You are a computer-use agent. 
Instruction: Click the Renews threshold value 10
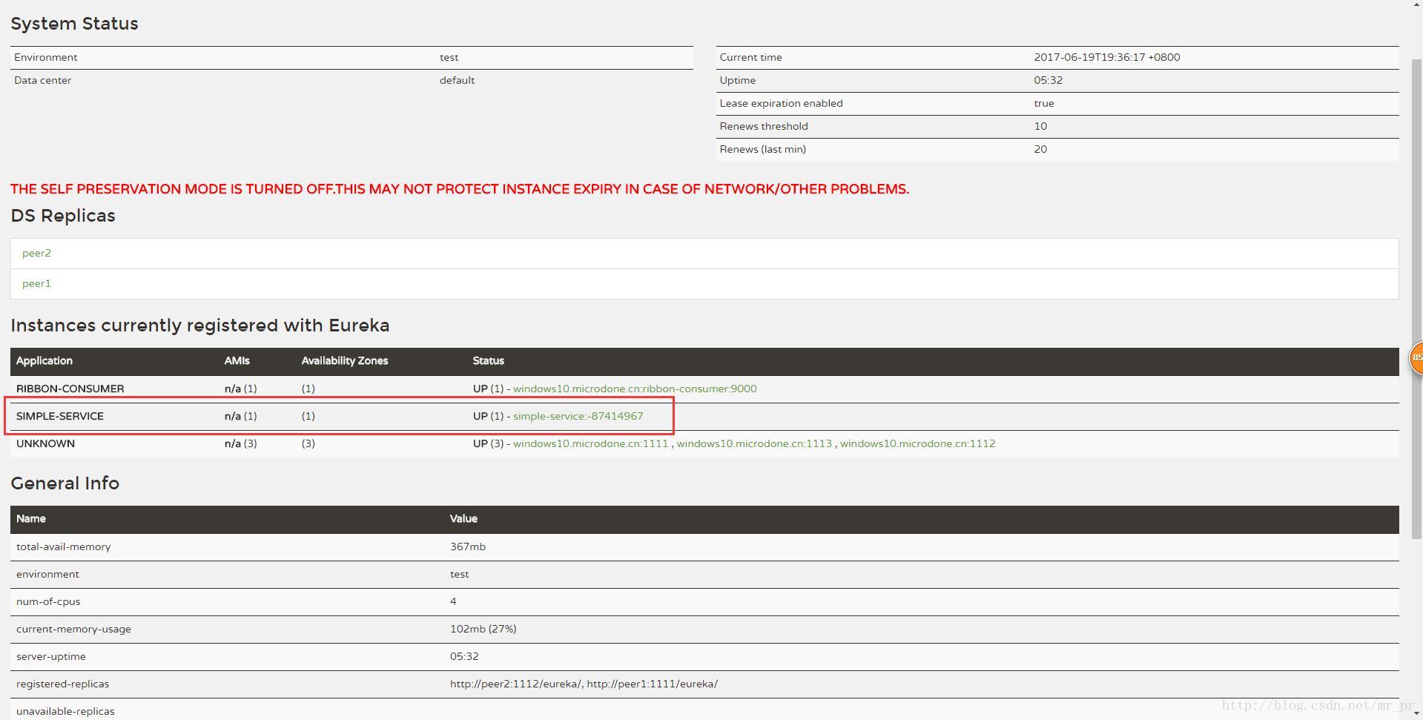(x=1040, y=126)
